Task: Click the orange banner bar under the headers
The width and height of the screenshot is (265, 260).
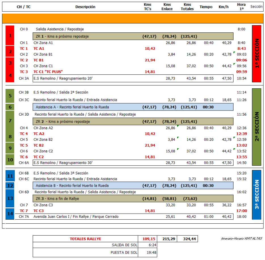Action: click(x=132, y=18)
